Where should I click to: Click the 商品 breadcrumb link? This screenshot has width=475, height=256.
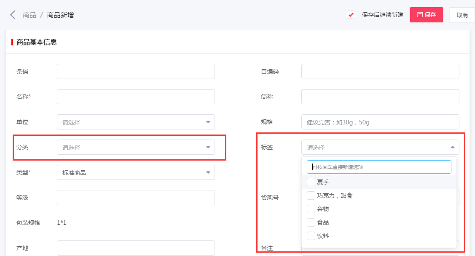(x=29, y=15)
